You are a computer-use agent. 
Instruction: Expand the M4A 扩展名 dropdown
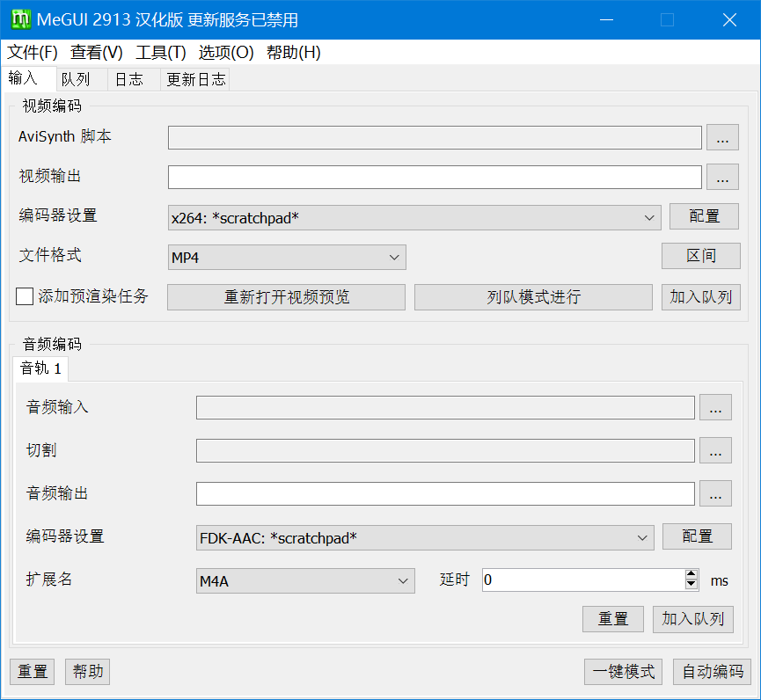(x=305, y=580)
